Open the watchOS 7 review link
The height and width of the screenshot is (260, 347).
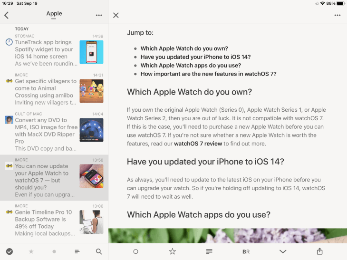198,144
